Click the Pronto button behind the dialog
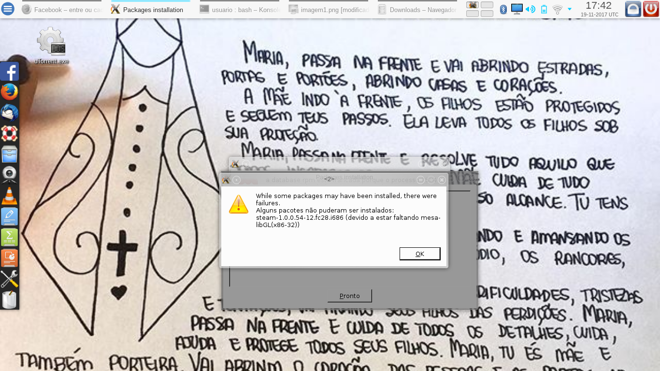Screen dimensions: 660x371 [x=349, y=296]
